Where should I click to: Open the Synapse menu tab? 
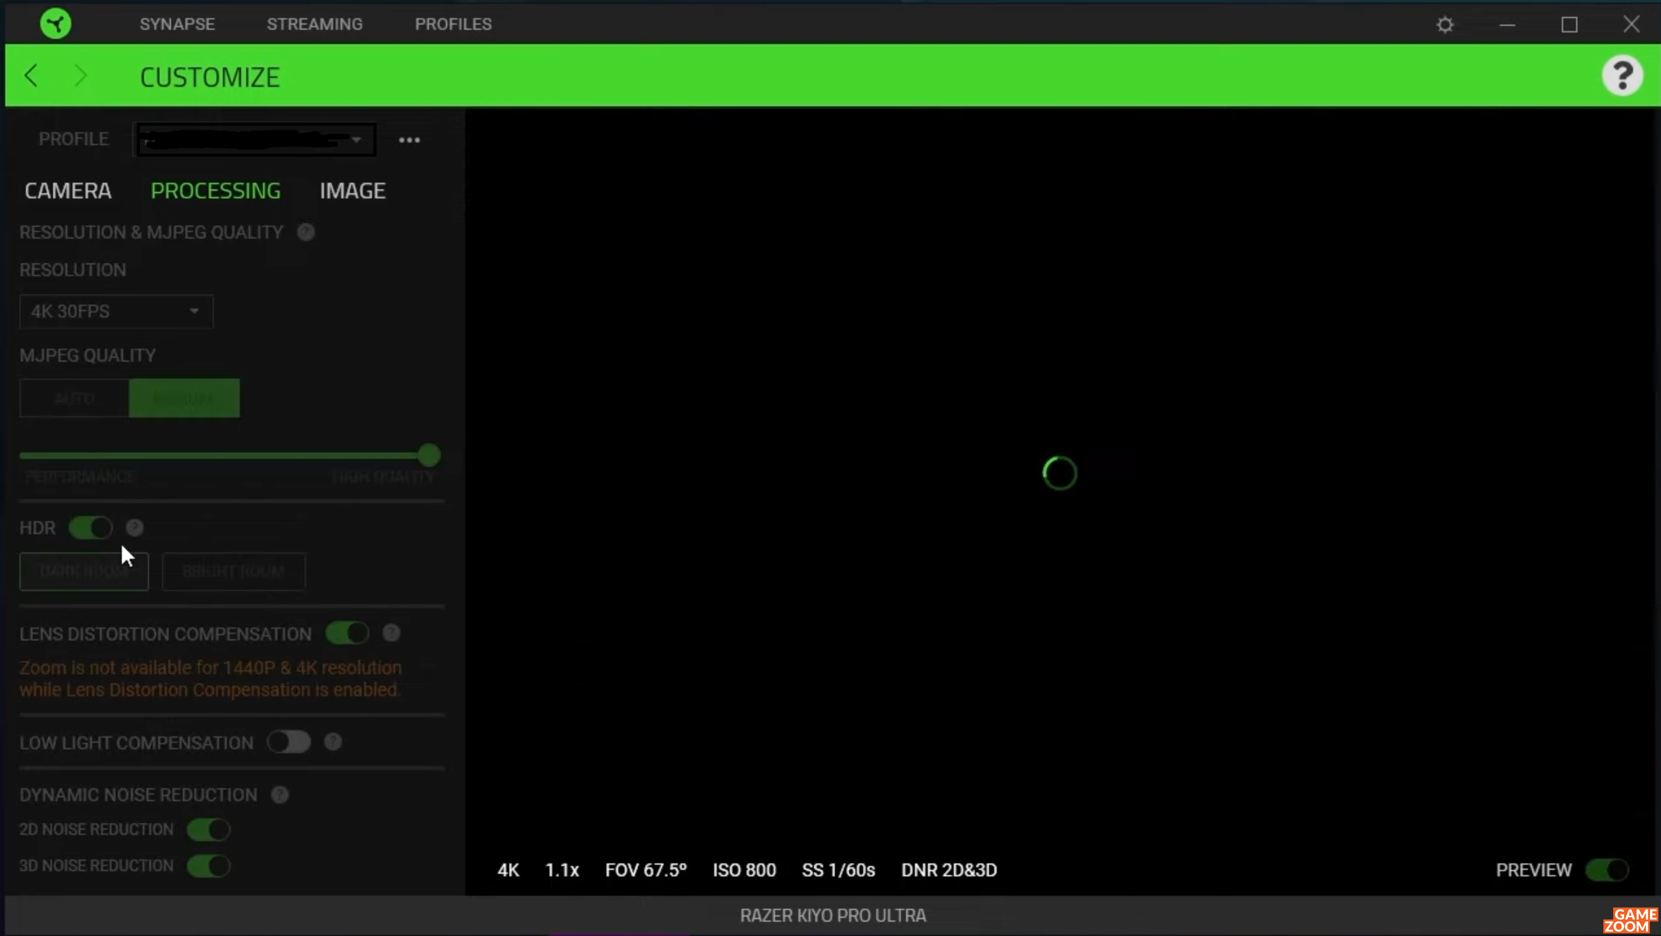(x=177, y=24)
